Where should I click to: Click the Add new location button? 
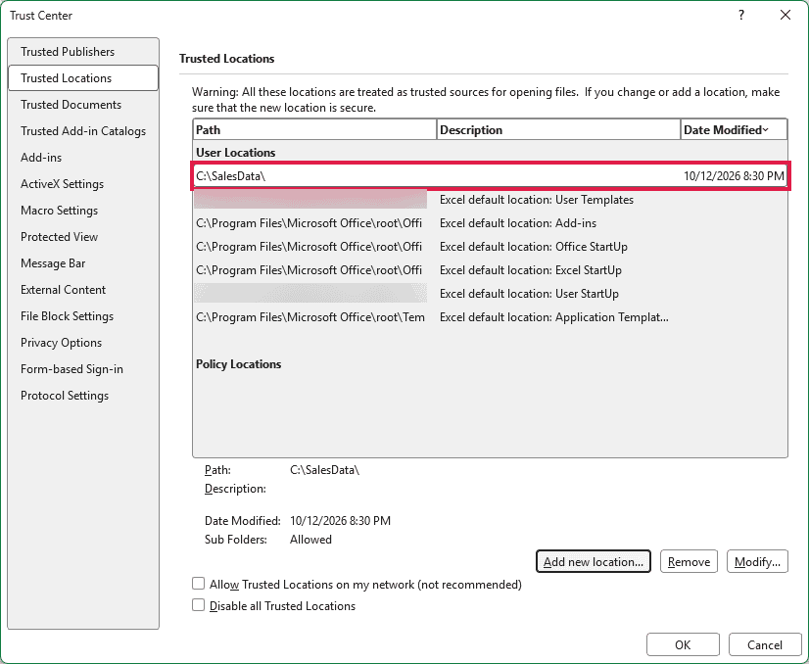594,561
